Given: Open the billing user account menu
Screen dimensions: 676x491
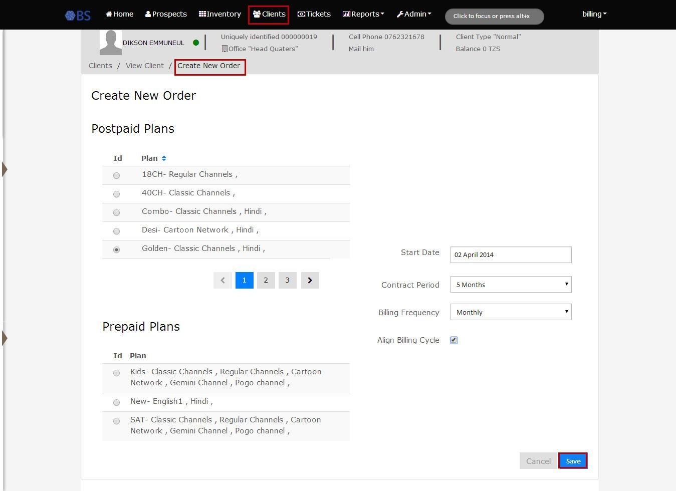Looking at the screenshot, I should click(x=593, y=14).
